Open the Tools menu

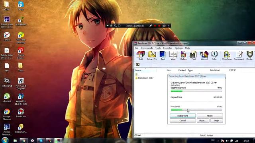click(158, 48)
